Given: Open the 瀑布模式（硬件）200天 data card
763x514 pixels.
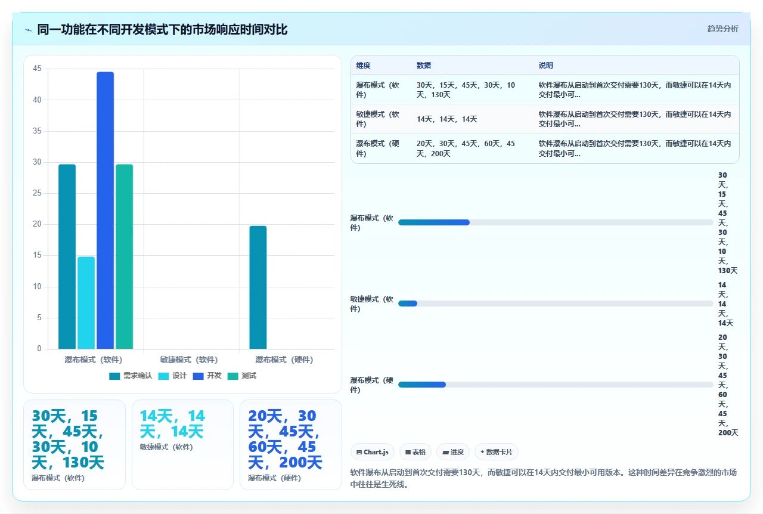Looking at the screenshot, I should pyautogui.click(x=291, y=445).
